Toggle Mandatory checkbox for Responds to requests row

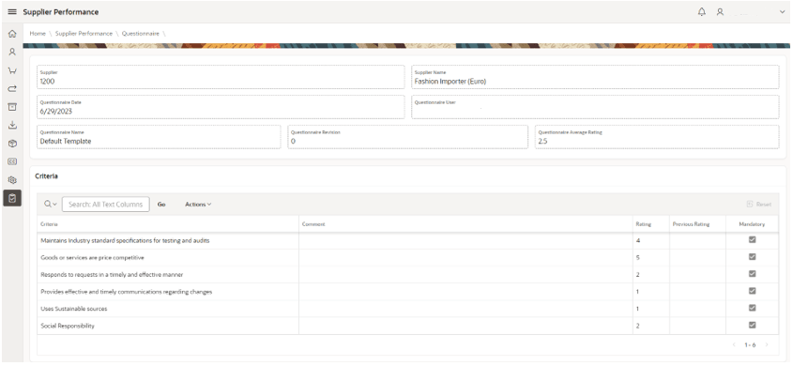click(752, 273)
